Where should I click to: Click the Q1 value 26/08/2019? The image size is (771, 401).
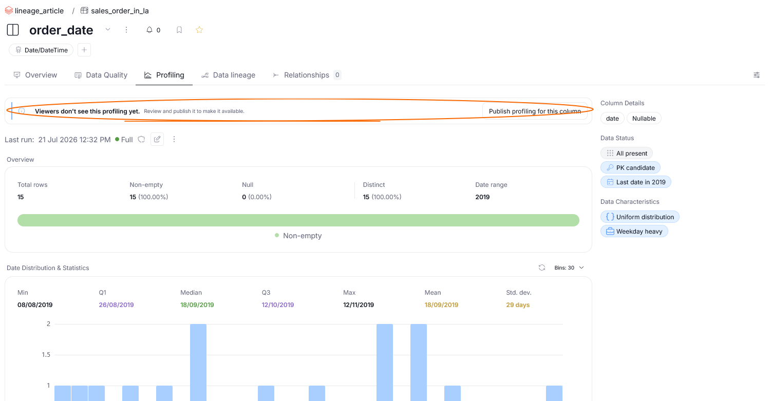[x=117, y=305]
